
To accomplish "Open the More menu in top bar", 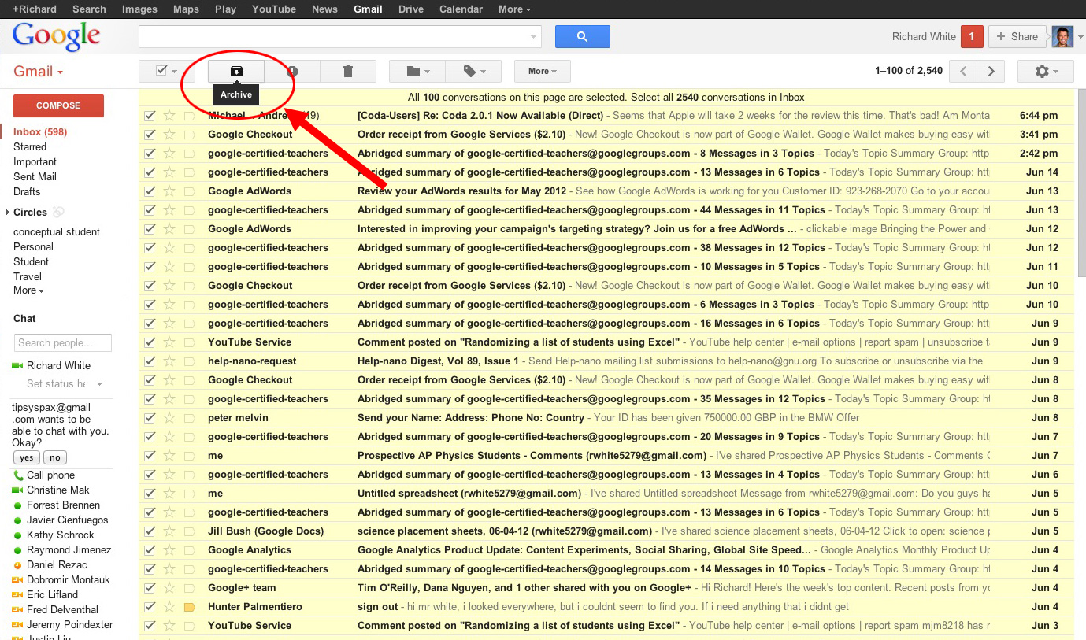I will coord(514,9).
